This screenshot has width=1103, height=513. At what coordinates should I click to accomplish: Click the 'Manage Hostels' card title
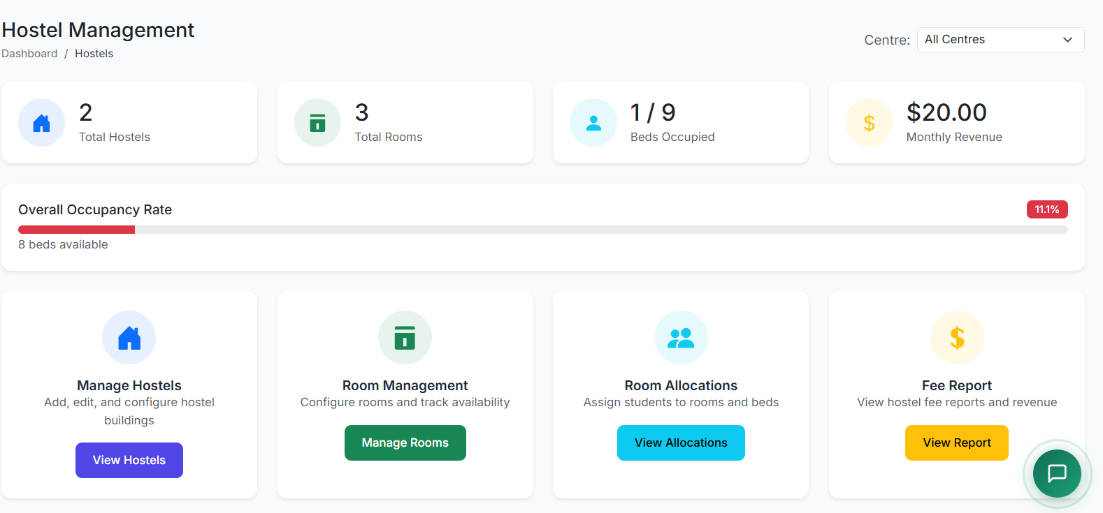[129, 385]
